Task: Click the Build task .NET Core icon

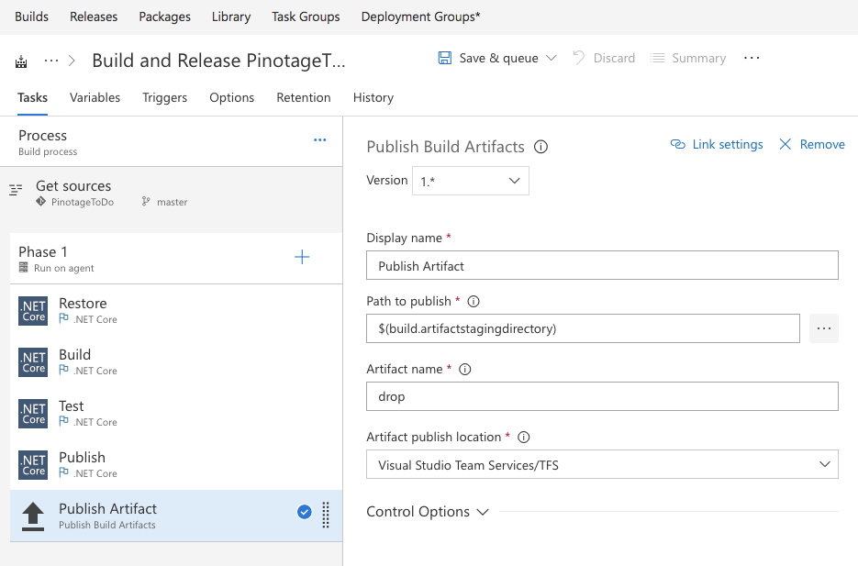Action: tap(33, 362)
